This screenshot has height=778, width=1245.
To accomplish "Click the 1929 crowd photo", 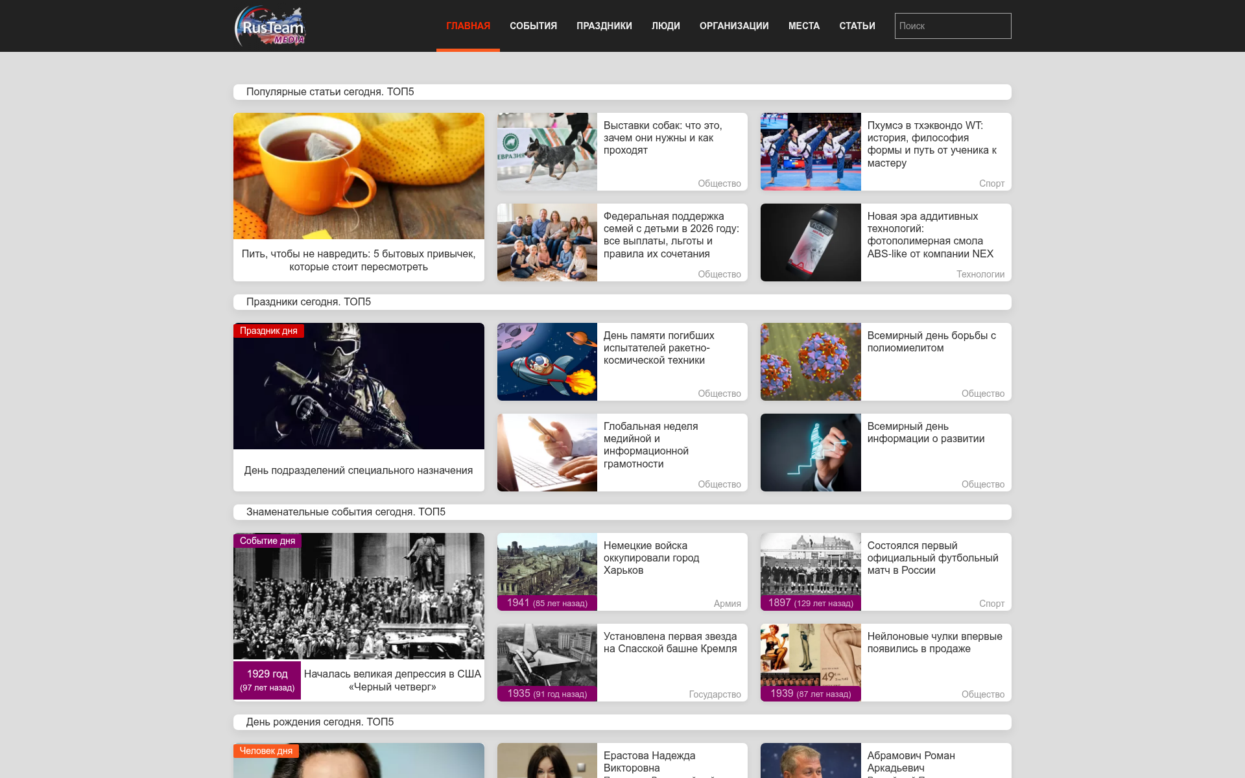I will 359,596.
